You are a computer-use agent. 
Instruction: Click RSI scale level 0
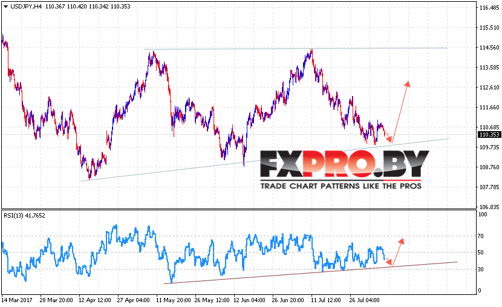479,291
